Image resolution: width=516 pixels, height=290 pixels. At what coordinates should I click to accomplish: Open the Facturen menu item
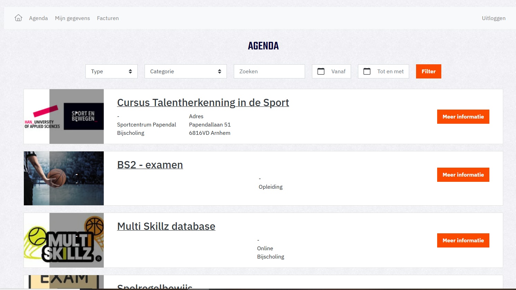click(108, 18)
